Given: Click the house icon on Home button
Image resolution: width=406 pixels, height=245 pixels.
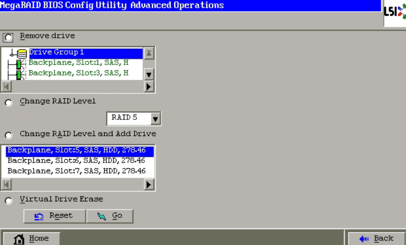Looking at the screenshot, I should coord(19,239).
